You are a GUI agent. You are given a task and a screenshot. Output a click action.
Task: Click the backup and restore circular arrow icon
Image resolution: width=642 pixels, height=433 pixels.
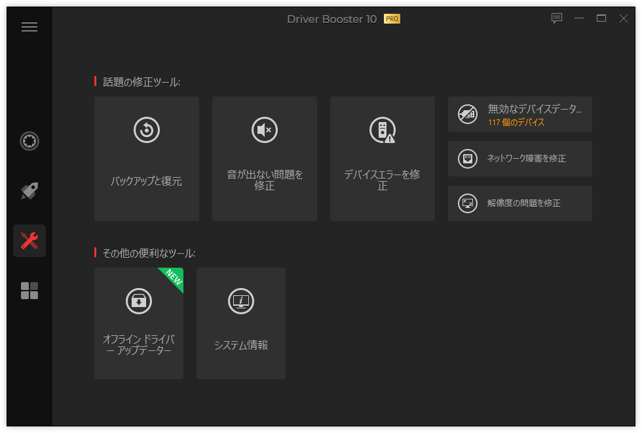click(147, 130)
